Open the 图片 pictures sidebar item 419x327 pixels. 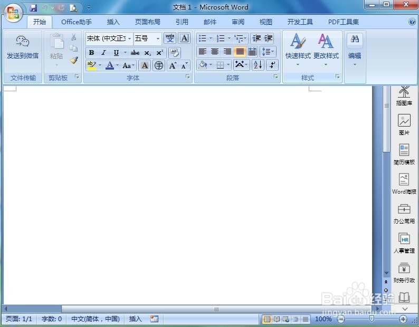coord(404,124)
